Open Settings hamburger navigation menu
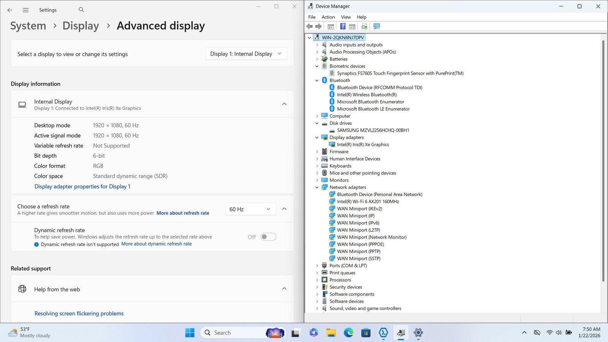608x342 pixels. point(25,10)
